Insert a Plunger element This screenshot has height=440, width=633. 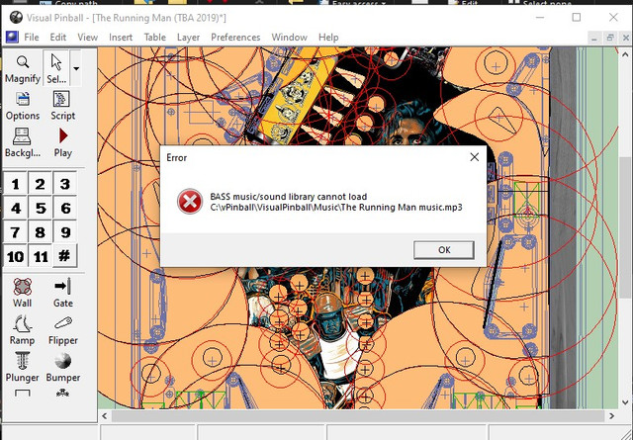click(x=23, y=368)
